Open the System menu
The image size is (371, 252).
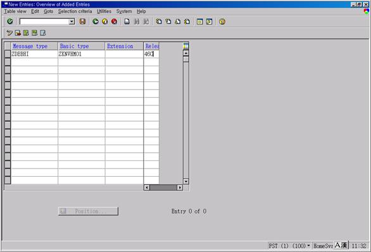pyautogui.click(x=124, y=11)
